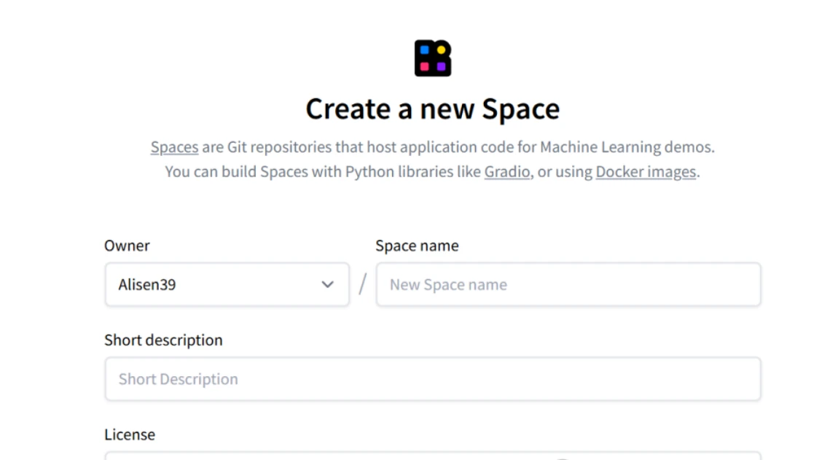Open the Spaces documentation link
Image resolution: width=838 pixels, height=460 pixels.
[174, 147]
